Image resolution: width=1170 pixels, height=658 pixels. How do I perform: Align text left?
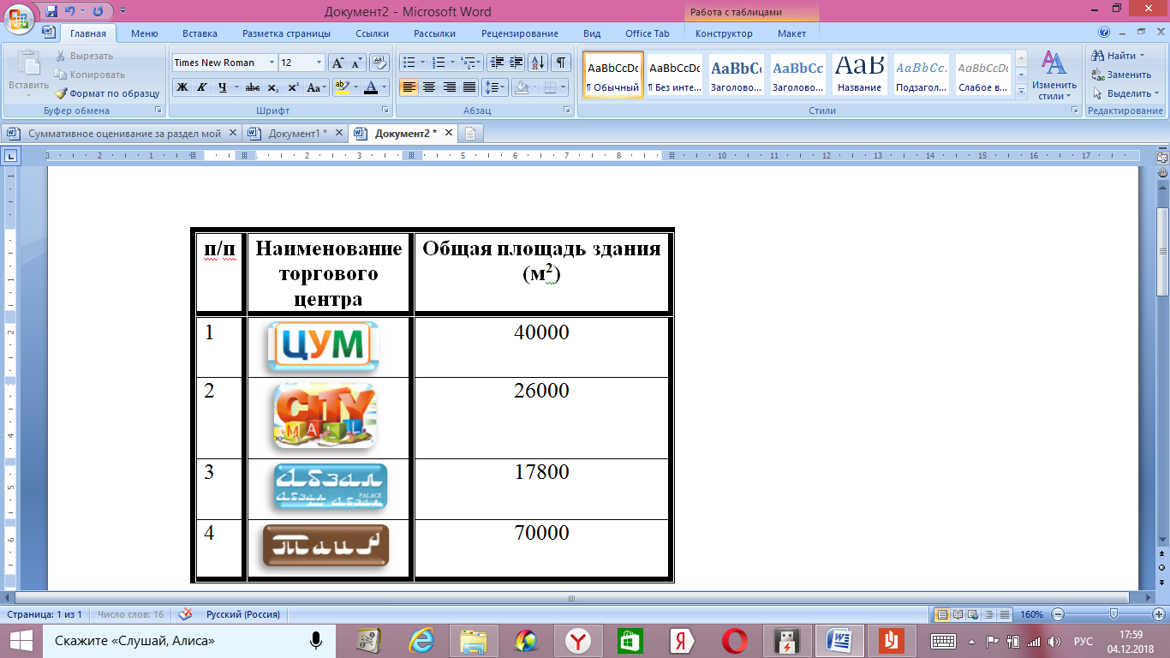click(x=409, y=87)
